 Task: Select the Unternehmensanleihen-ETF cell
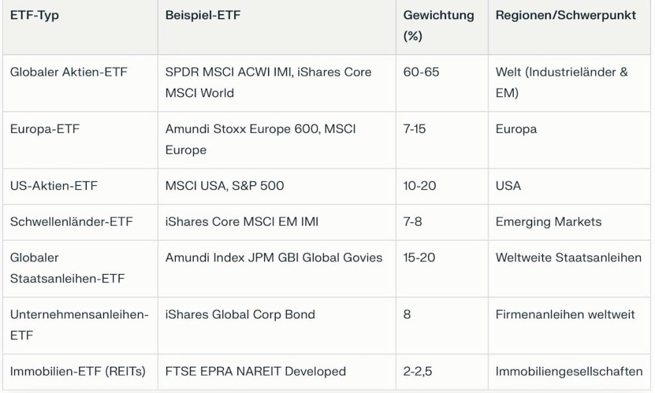[x=79, y=325]
